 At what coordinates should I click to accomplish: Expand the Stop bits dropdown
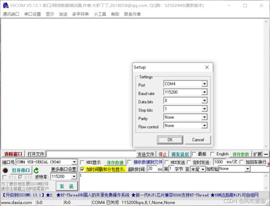204,109
